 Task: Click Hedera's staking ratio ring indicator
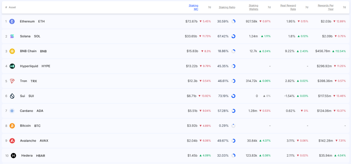click(x=233, y=155)
